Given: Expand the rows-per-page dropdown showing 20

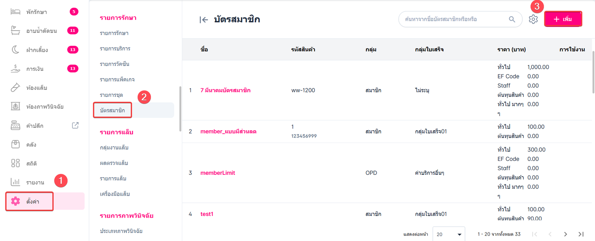Looking at the screenshot, I should click(x=449, y=234).
